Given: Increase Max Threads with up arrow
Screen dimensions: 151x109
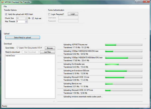Looking at the screenshot, I should (x=26, y=21).
